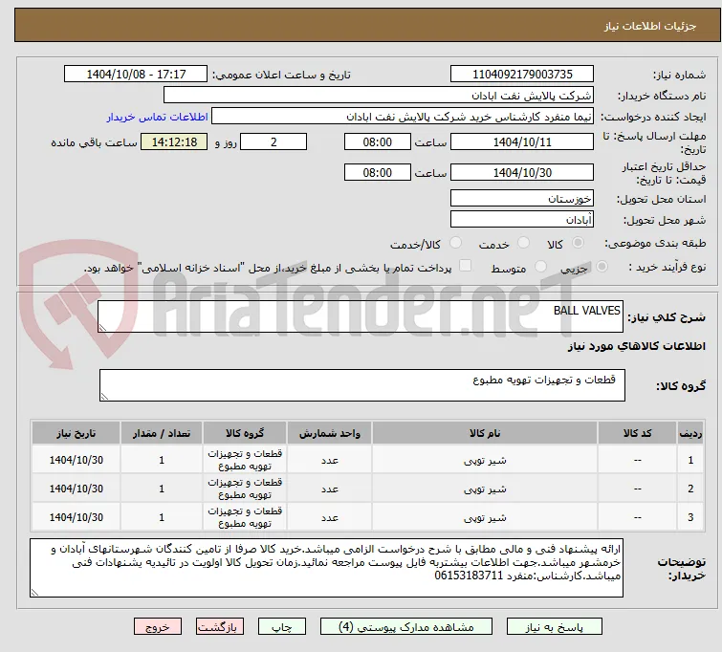
Task: Click the چاپ print button
Action: pyautogui.click(x=282, y=627)
